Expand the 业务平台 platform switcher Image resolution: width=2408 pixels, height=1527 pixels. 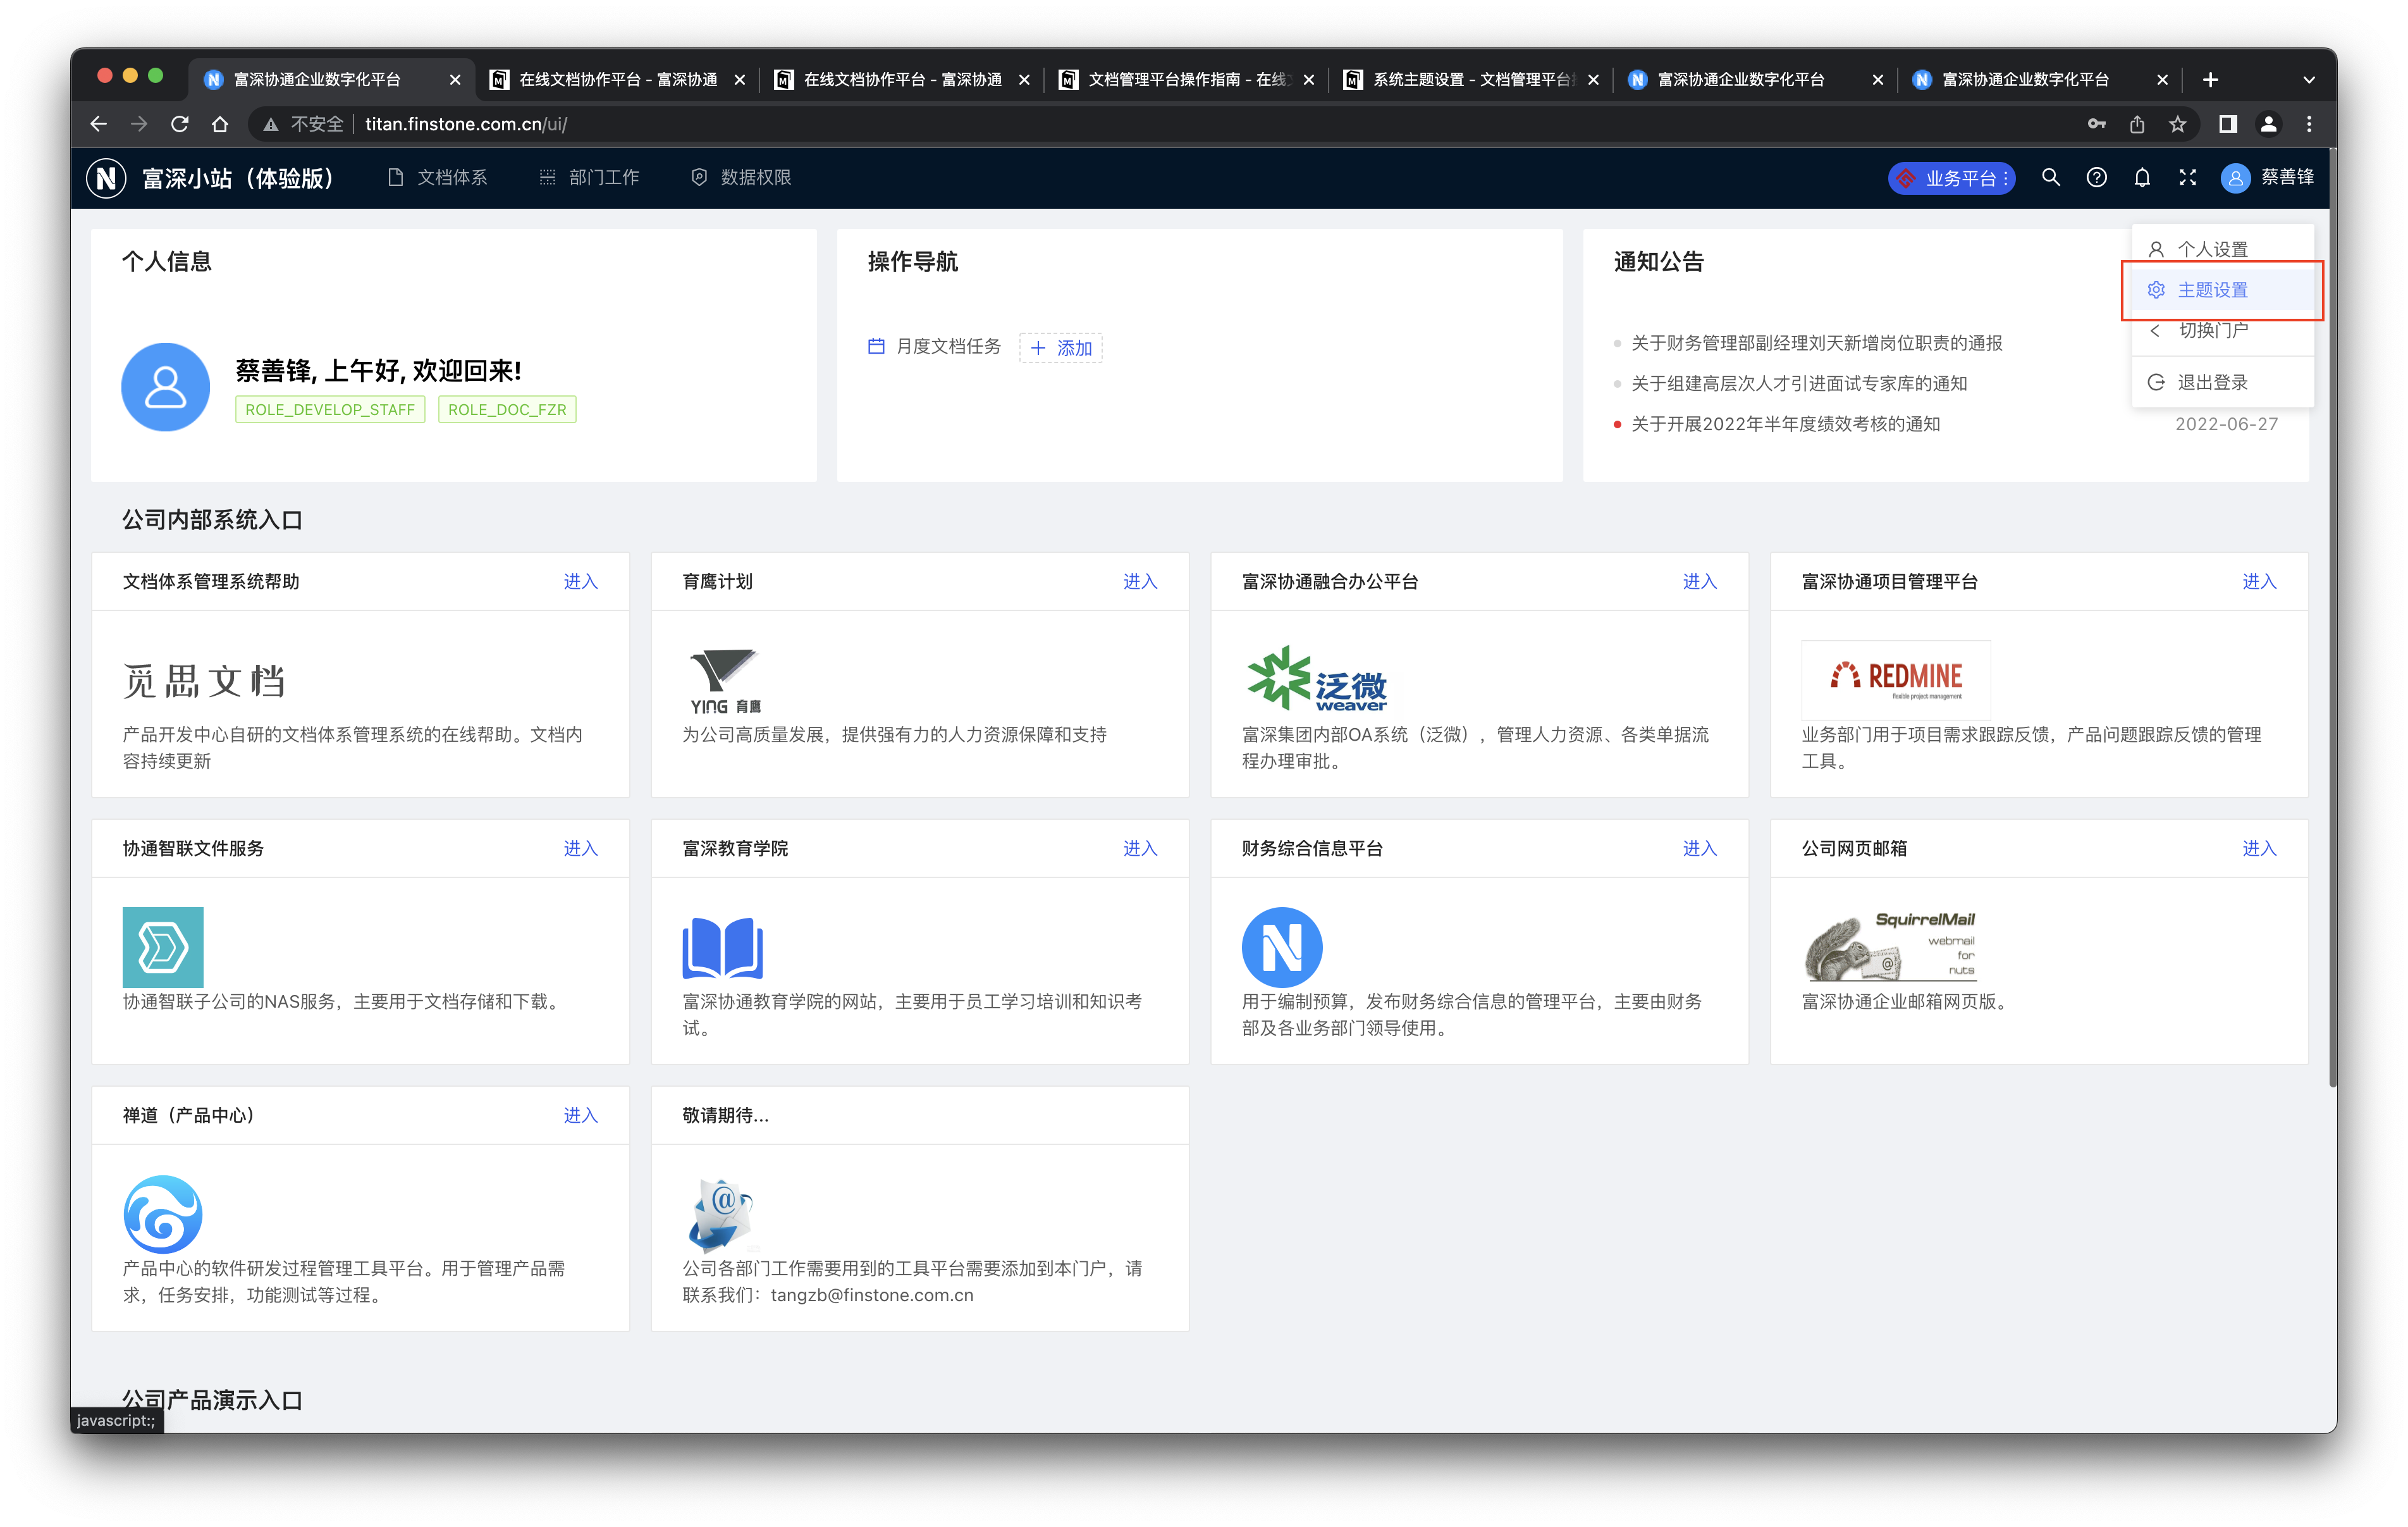[x=1951, y=178]
